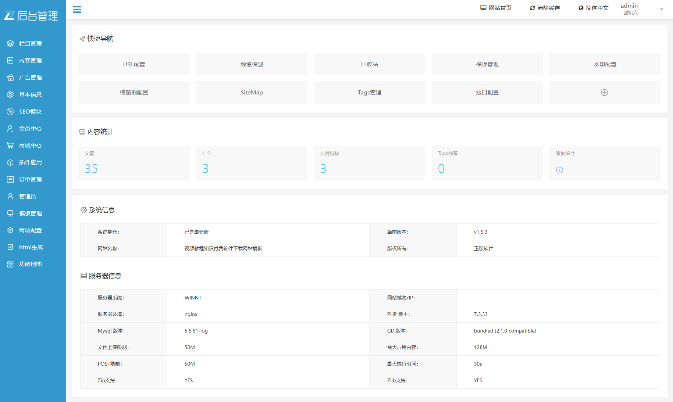Image resolution: width=673 pixels, height=402 pixels.
Task: Click the 商城中心 shopping cart icon
Action: point(10,146)
